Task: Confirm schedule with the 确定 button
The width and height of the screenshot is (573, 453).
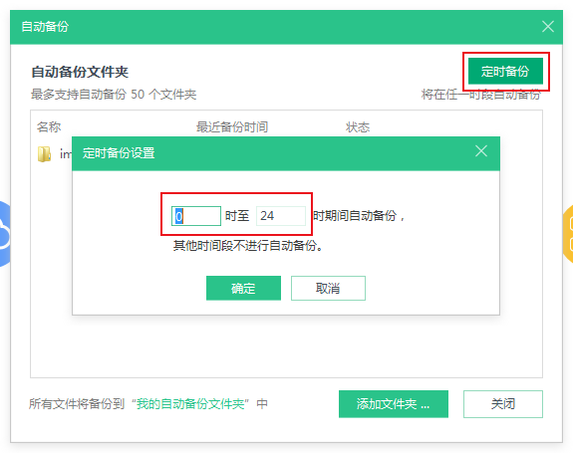Action: point(243,288)
